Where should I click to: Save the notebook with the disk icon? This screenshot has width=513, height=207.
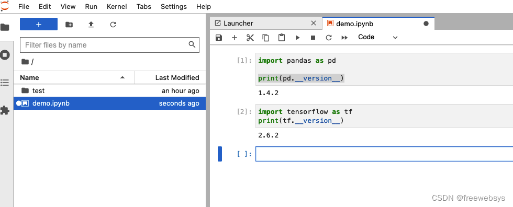tap(219, 38)
